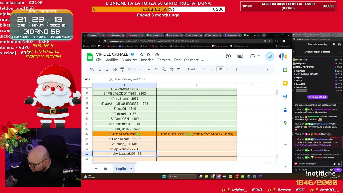Image resolution: width=343 pixels, height=193 pixels.
Task: Open the File menu
Action: (99, 60)
